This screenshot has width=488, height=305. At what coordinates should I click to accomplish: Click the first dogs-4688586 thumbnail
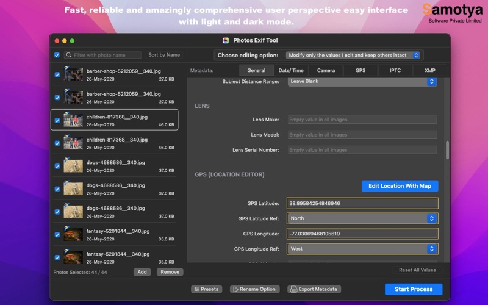(x=73, y=165)
